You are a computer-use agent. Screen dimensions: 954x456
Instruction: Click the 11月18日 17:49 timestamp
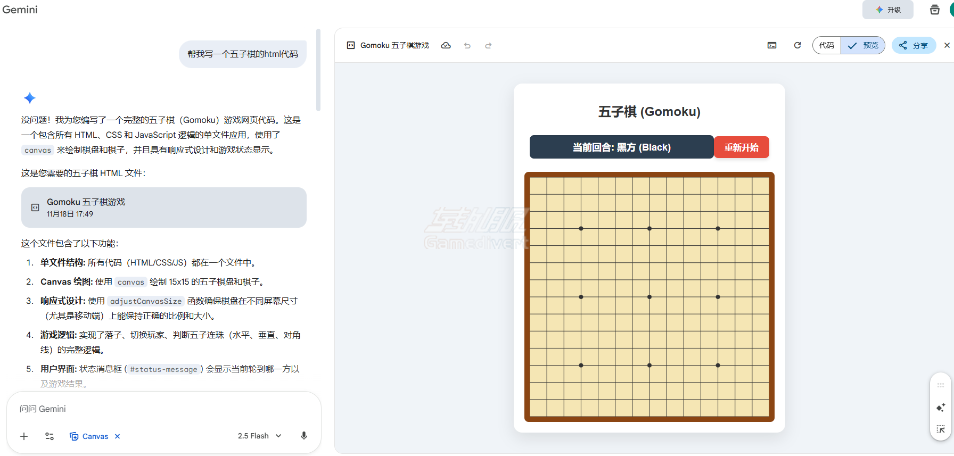pyautogui.click(x=70, y=214)
